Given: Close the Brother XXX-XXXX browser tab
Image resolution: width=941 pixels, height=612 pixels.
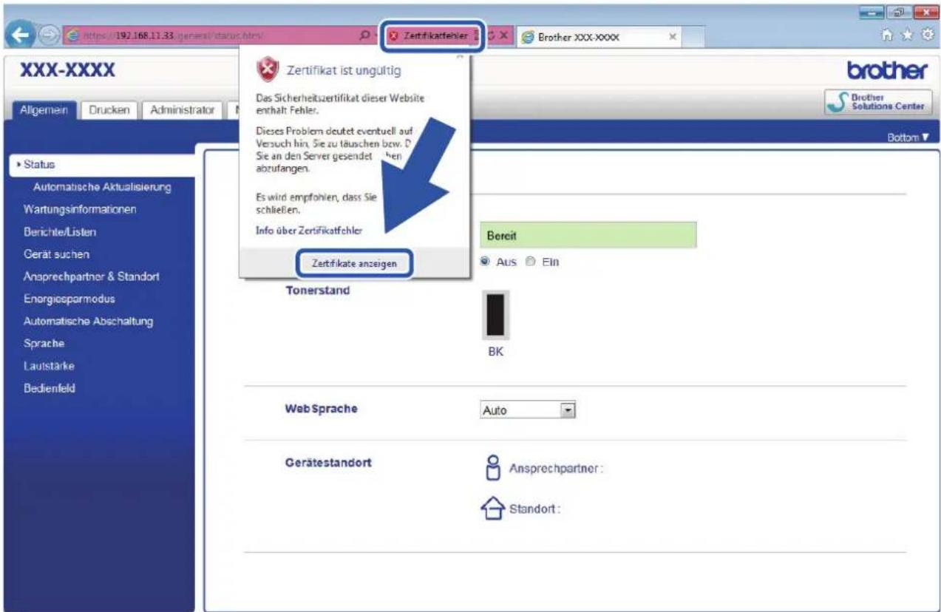Looking at the screenshot, I should pyautogui.click(x=673, y=36).
